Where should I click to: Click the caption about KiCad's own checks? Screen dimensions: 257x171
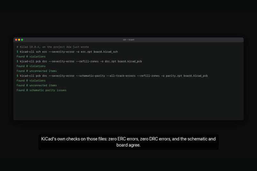click(x=128, y=142)
